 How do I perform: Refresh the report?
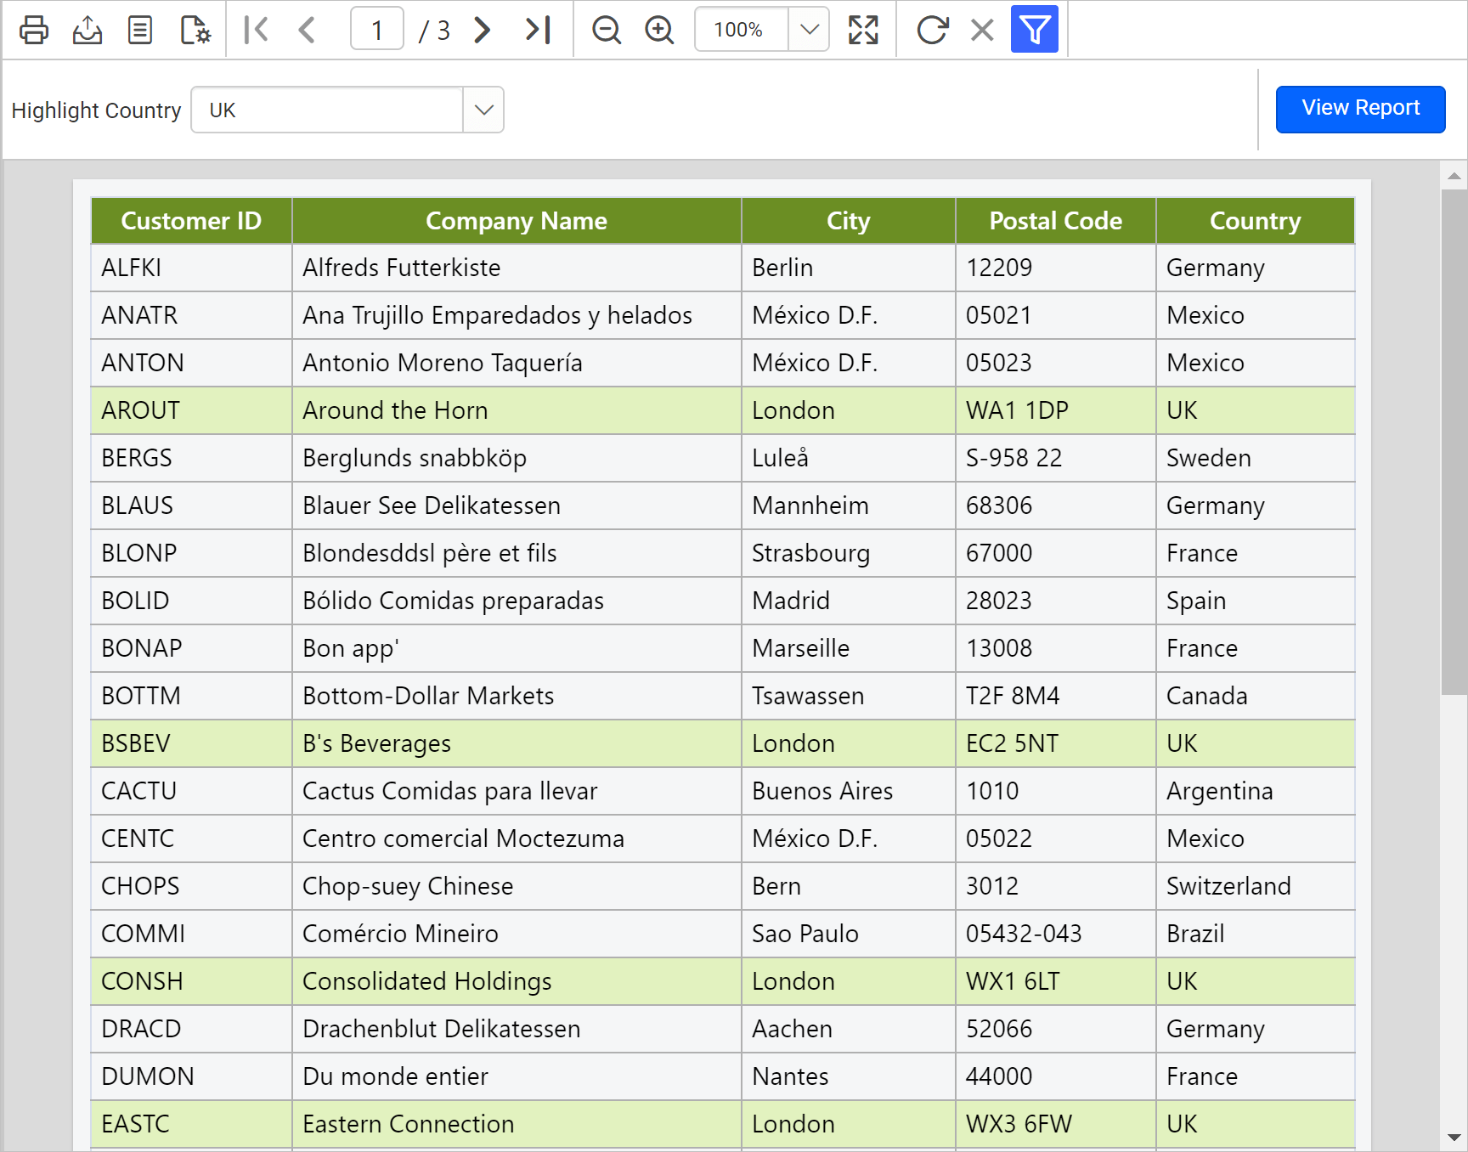coord(932,30)
